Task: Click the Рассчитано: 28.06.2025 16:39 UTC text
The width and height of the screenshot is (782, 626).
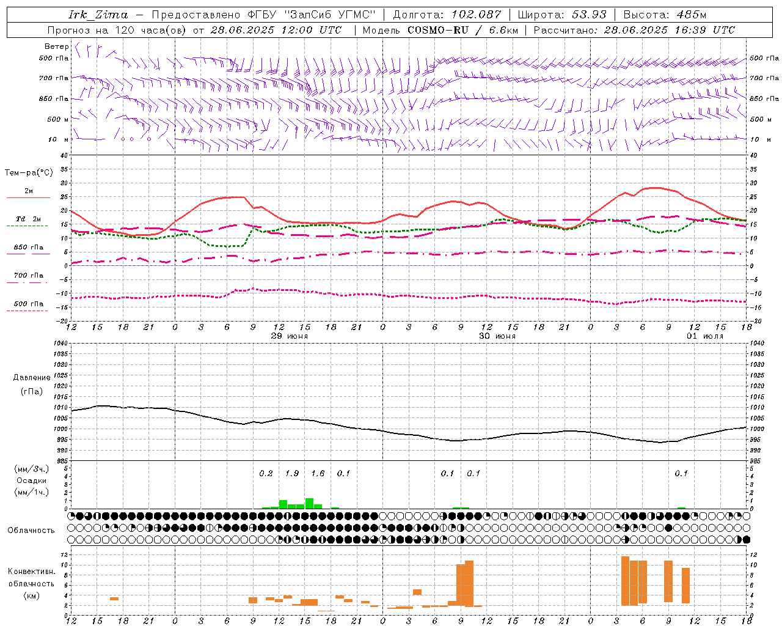Action: (x=634, y=30)
